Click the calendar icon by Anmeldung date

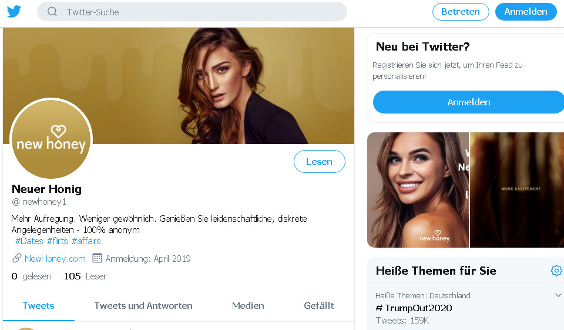[x=98, y=258]
